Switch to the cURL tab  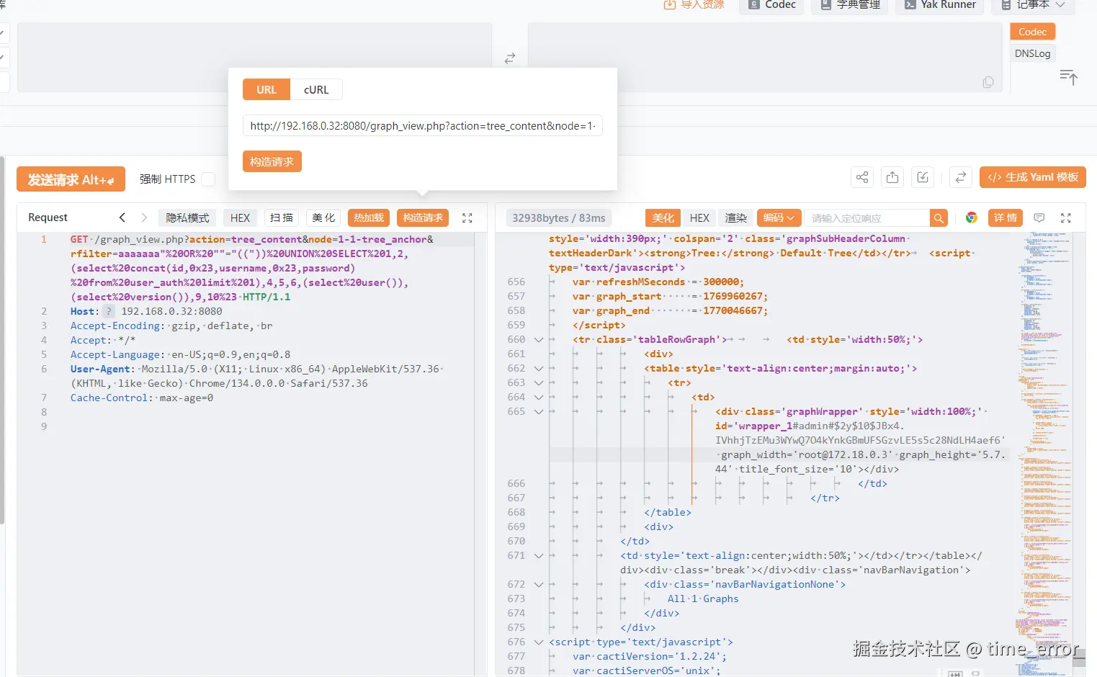316,89
